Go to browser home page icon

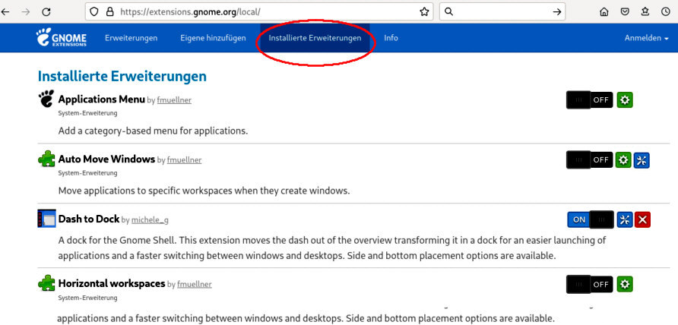tap(604, 12)
